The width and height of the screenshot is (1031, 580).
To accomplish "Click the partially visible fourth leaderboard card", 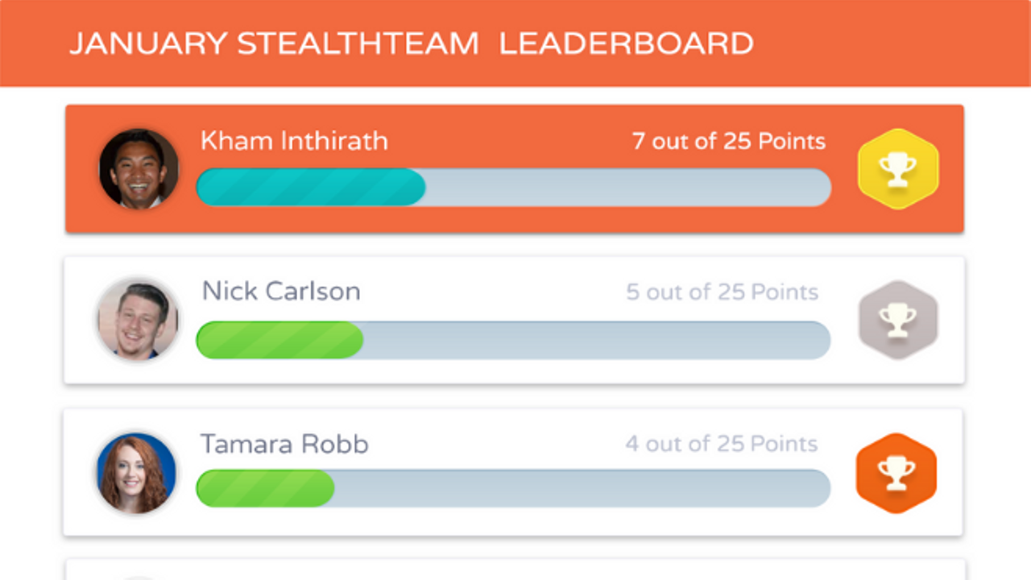I will 514,570.
